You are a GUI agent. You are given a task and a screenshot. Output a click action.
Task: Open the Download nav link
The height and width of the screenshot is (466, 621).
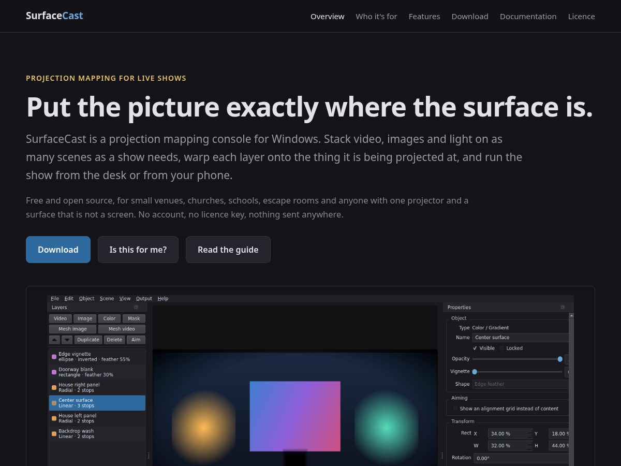(x=470, y=17)
